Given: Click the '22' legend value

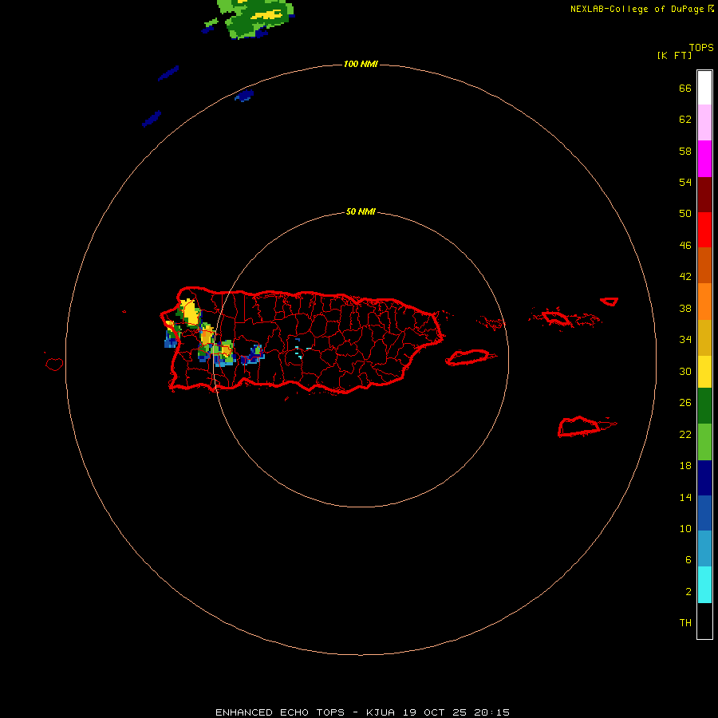Looking at the screenshot, I should pos(685,434).
